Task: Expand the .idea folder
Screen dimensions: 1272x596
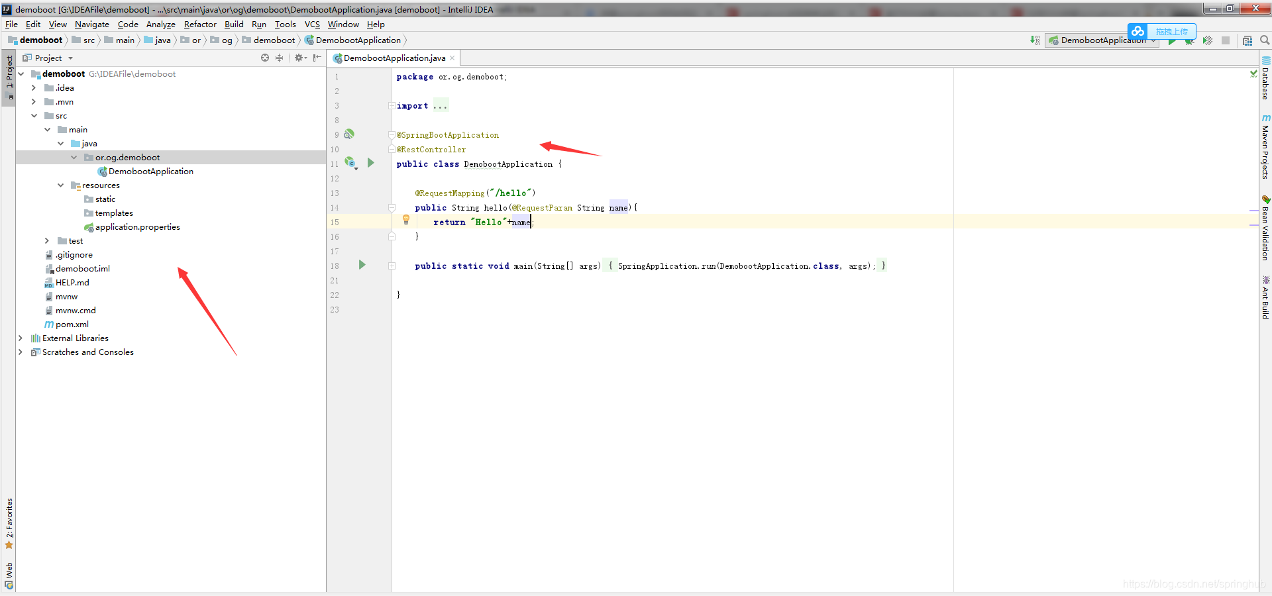Action: pyautogui.click(x=34, y=88)
